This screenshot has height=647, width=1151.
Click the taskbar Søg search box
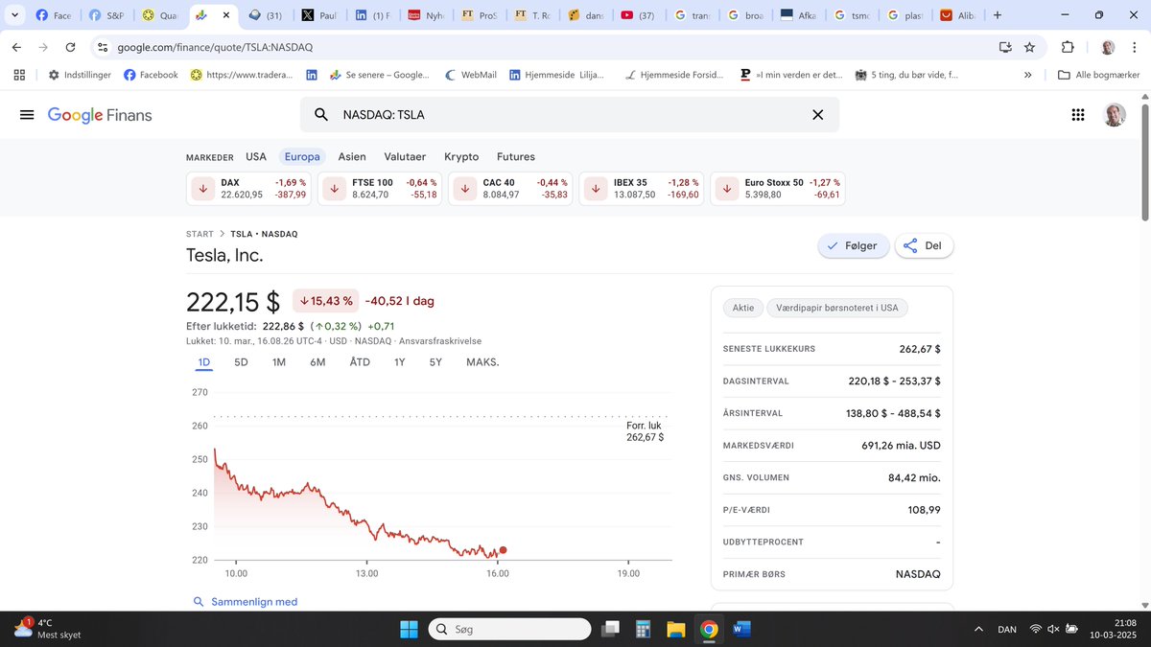pyautogui.click(x=509, y=630)
